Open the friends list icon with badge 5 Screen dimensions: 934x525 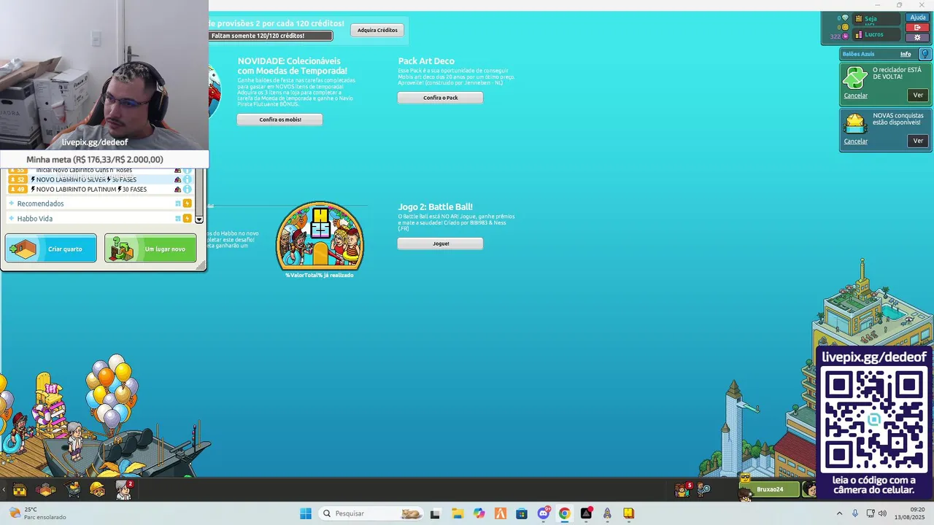pyautogui.click(x=682, y=489)
